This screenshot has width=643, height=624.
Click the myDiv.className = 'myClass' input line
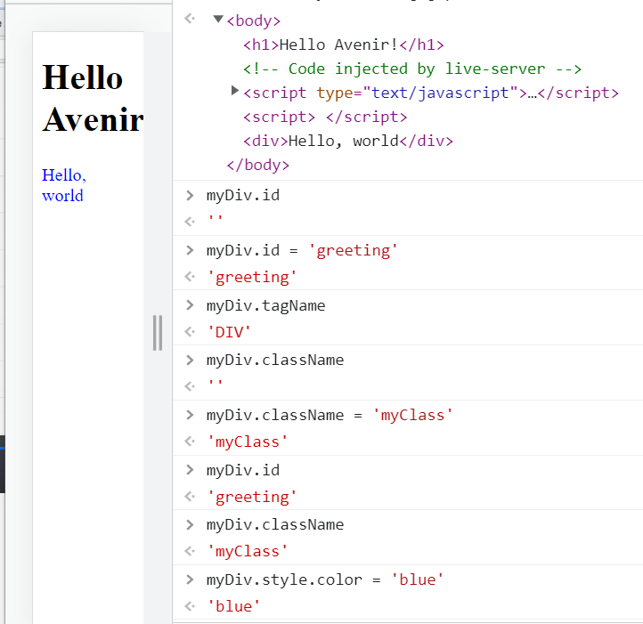pyautogui.click(x=330, y=416)
